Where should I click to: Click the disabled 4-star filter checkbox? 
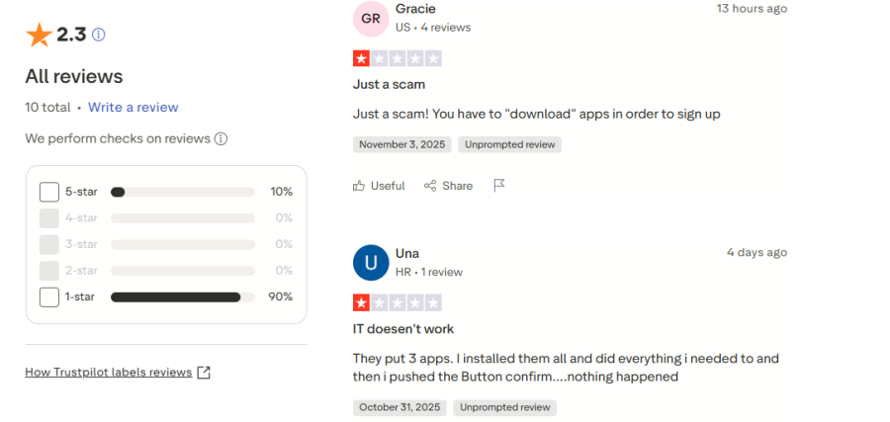point(49,217)
